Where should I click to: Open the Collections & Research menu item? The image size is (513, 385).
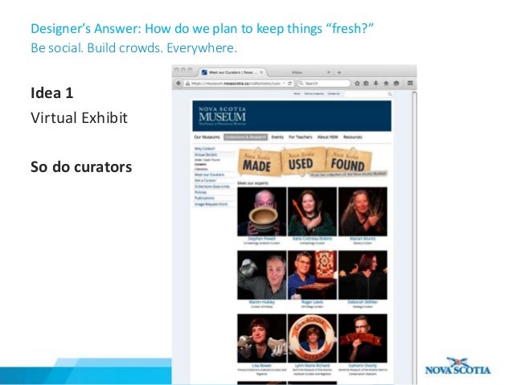click(x=246, y=137)
